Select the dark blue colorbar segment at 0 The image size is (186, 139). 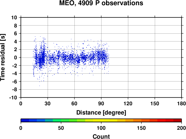[x=25, y=120]
